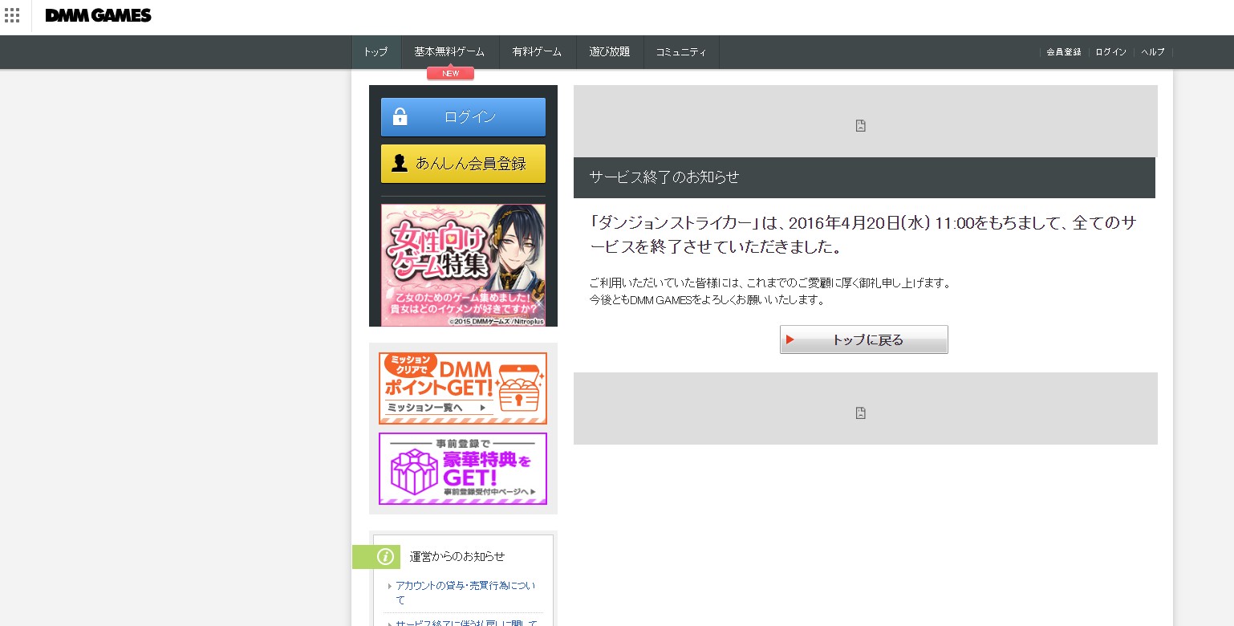Click the arrow bullet before アカウントの貸与 link
The height and width of the screenshot is (626, 1234).
pos(390,587)
